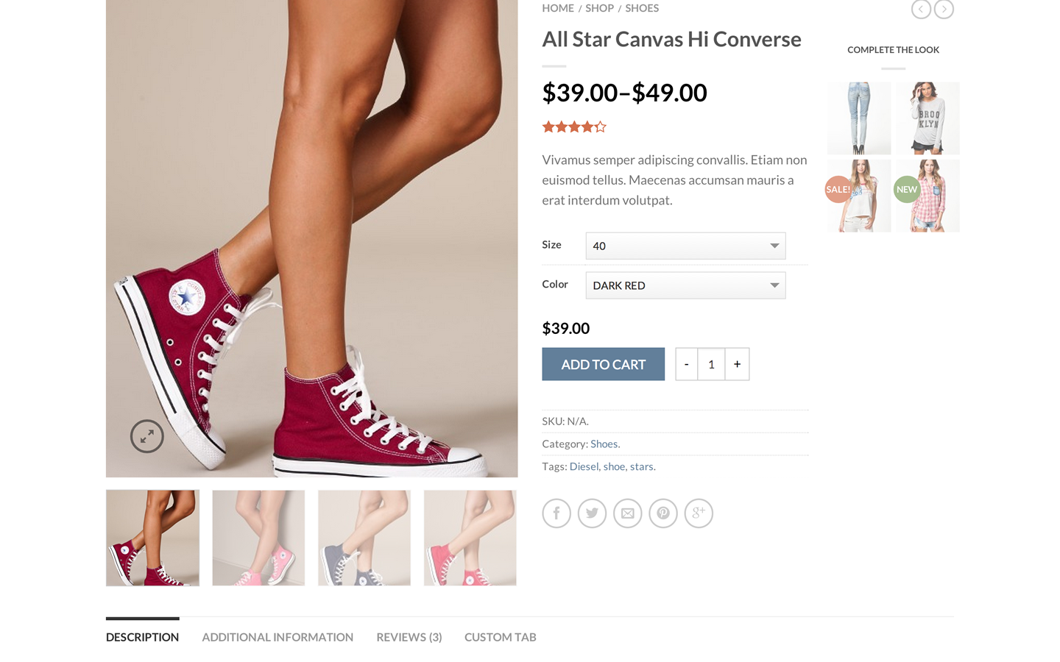Go to next product arrow
Image resolution: width=1060 pixels, height=662 pixels.
click(944, 9)
